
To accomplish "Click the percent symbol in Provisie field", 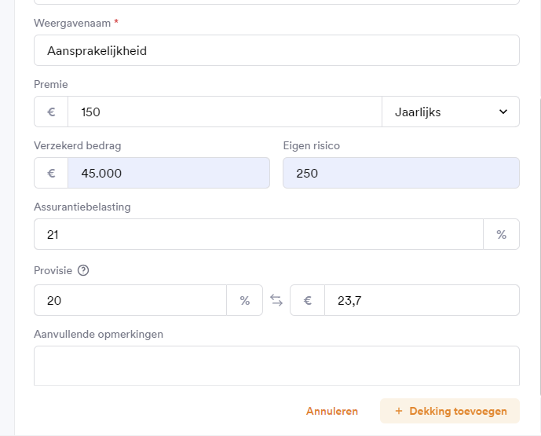I will [x=245, y=300].
